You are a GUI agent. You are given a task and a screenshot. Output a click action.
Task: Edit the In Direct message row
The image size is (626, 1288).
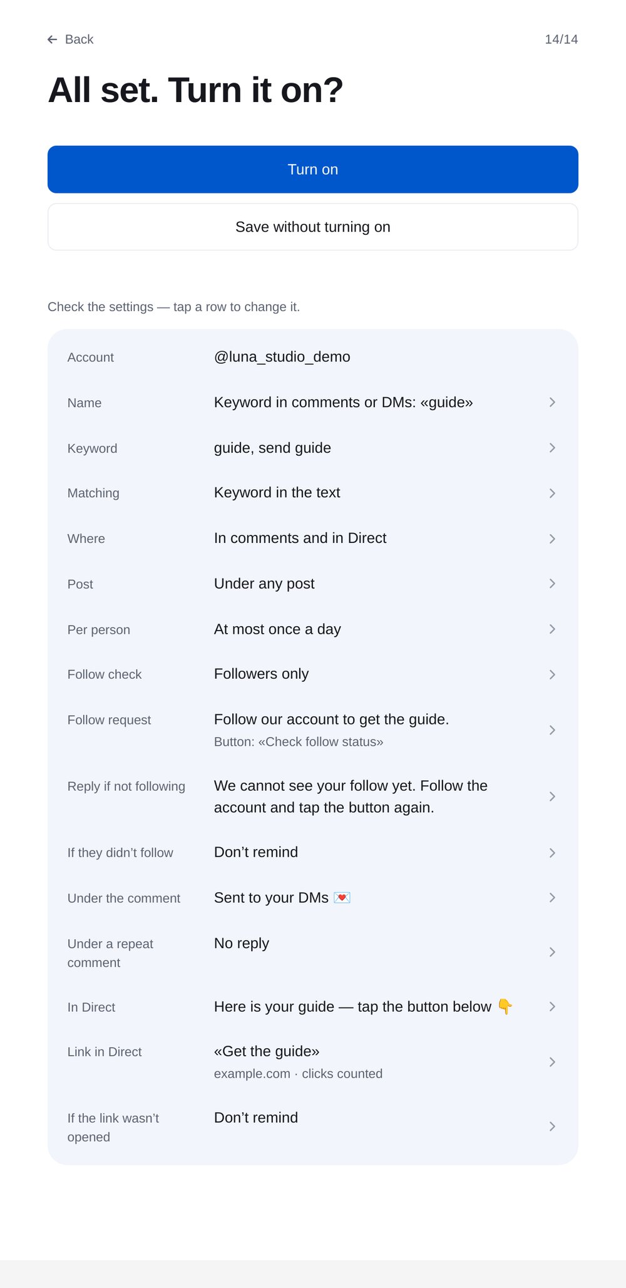[313, 1007]
